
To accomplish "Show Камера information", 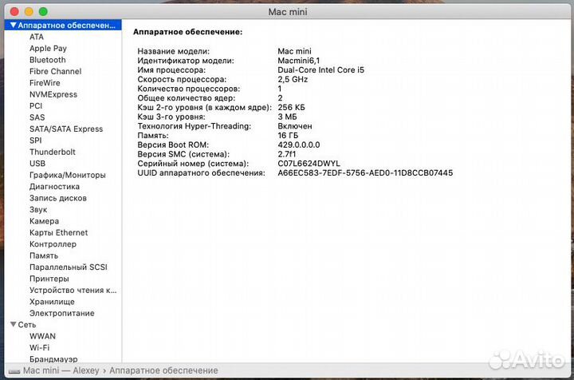I will coord(44,221).
